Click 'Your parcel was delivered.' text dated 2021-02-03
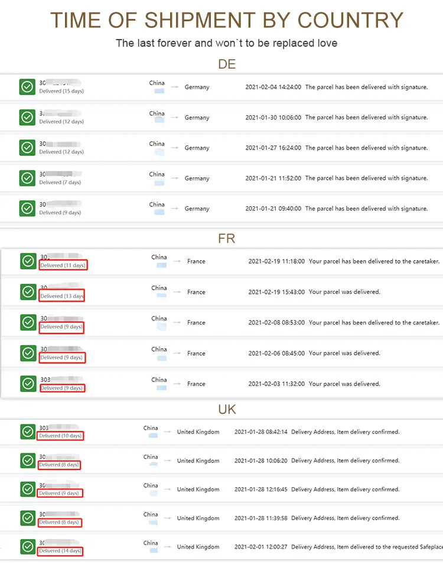Image resolution: width=443 pixels, height=564 pixels. coord(344,384)
